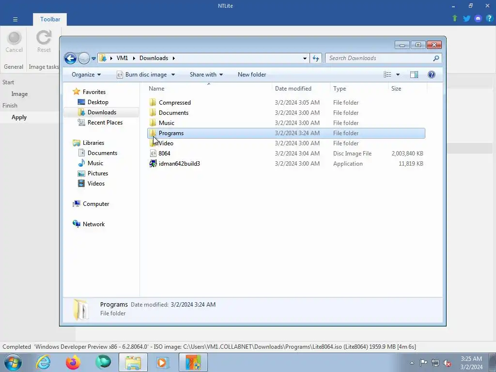Open the Organize dropdown menu
This screenshot has height=372, width=496.
[x=86, y=75]
